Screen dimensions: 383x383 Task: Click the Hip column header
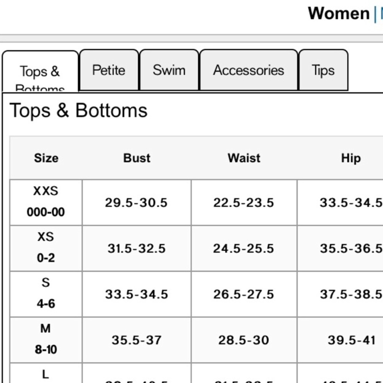tap(351, 158)
